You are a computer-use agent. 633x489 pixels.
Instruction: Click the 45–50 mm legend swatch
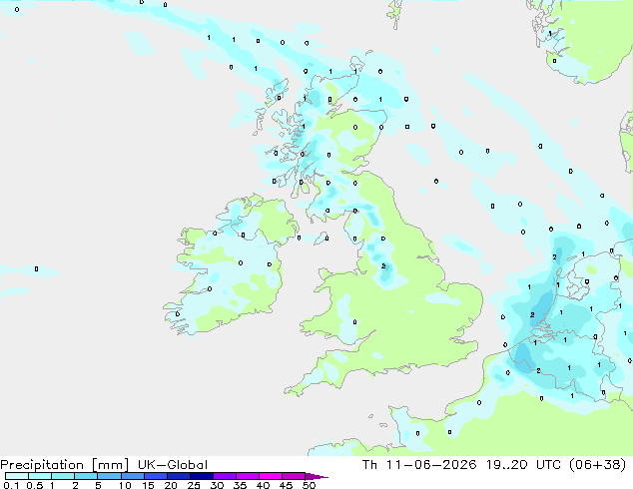[294, 476]
